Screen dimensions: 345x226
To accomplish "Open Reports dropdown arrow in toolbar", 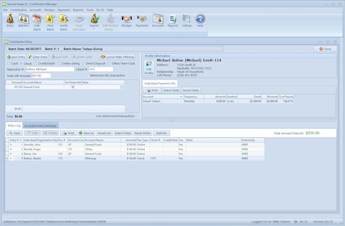I will click(x=172, y=29).
